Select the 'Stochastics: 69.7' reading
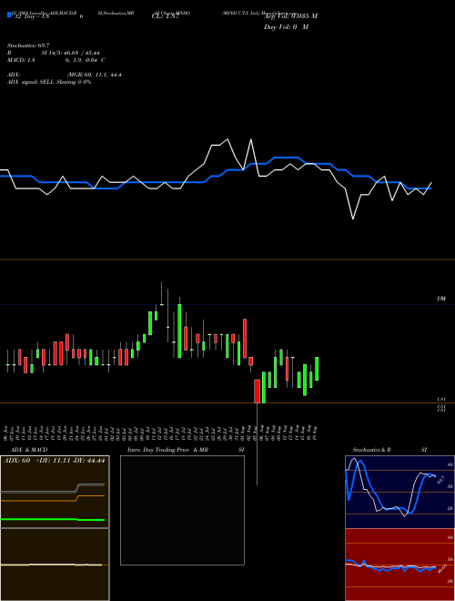The height and width of the screenshot is (601, 455). tap(28, 46)
